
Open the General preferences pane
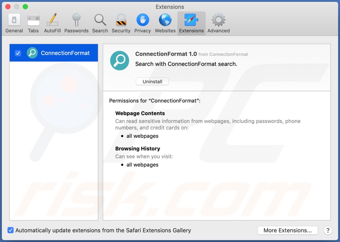pos(14,23)
